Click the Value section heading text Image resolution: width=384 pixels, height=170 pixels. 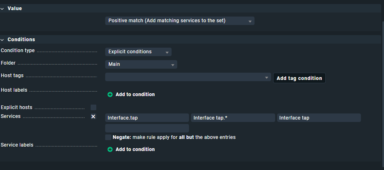click(x=15, y=8)
